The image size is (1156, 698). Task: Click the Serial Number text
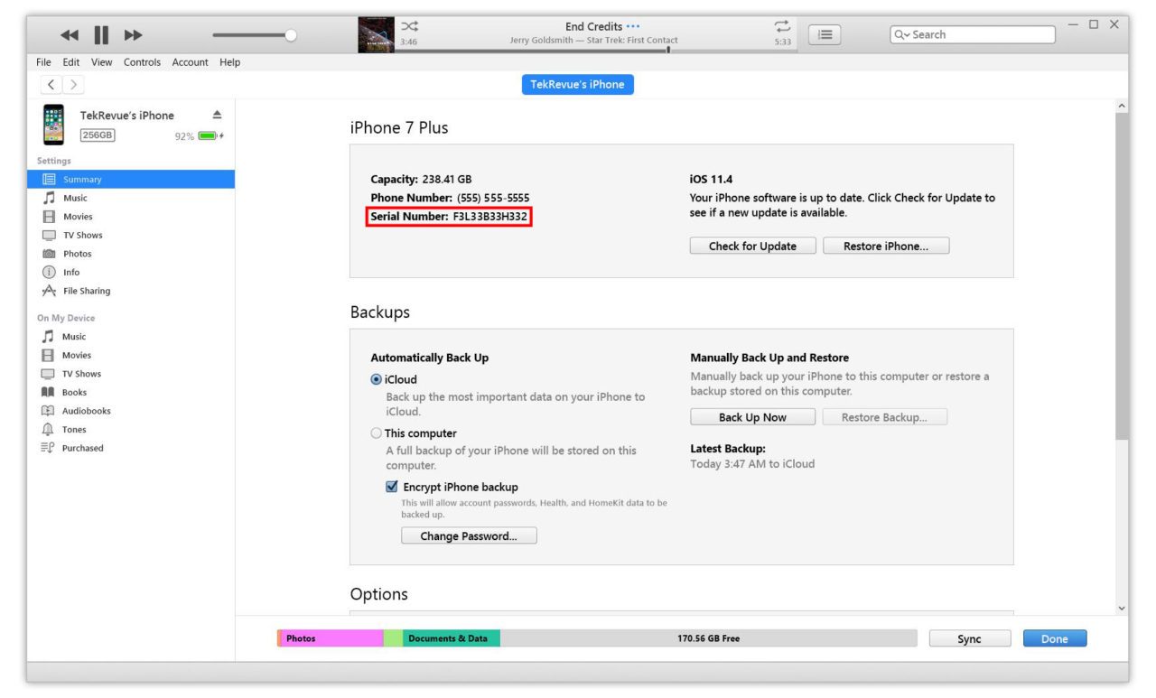pos(449,217)
